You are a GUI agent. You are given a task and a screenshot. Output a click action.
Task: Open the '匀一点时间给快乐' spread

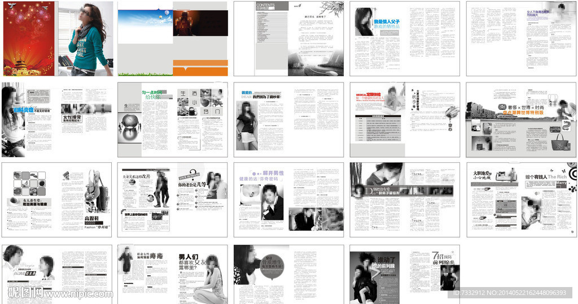coord(173,120)
